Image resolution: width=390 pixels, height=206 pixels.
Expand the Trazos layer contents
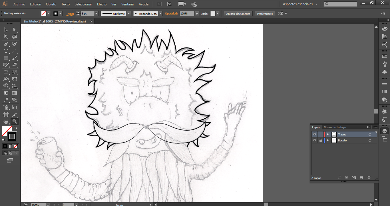pos(328,134)
